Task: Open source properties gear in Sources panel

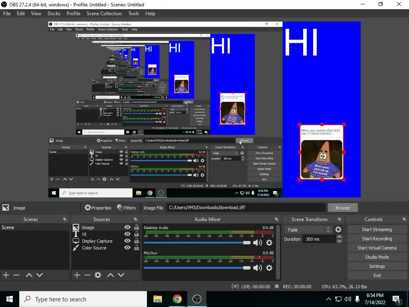Action: point(98,275)
